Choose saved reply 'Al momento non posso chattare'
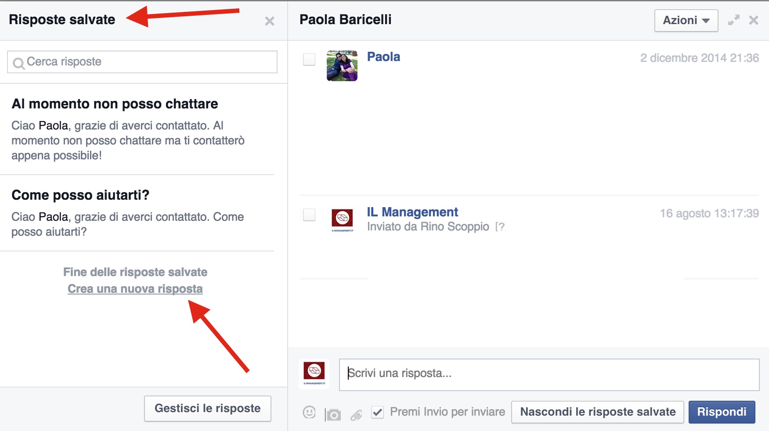 [x=115, y=104]
